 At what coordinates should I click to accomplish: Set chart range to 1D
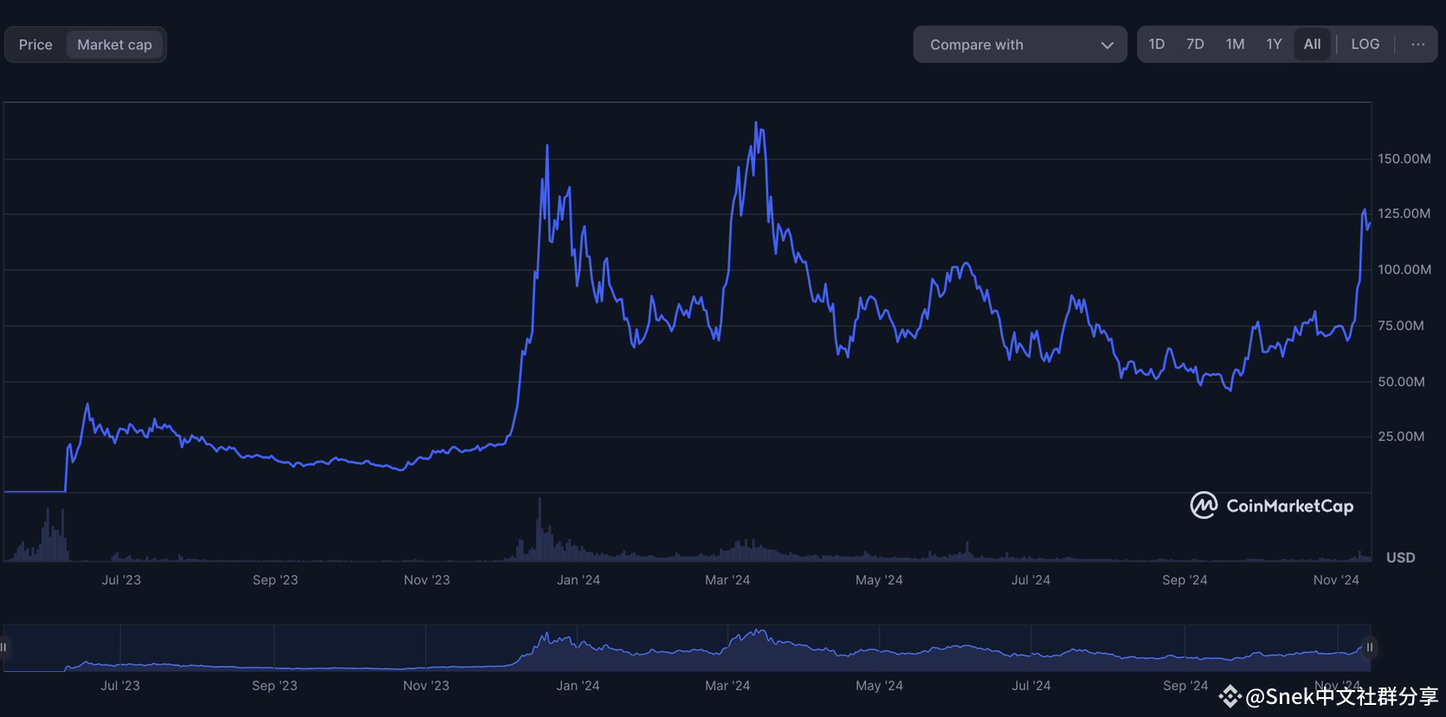click(1157, 44)
